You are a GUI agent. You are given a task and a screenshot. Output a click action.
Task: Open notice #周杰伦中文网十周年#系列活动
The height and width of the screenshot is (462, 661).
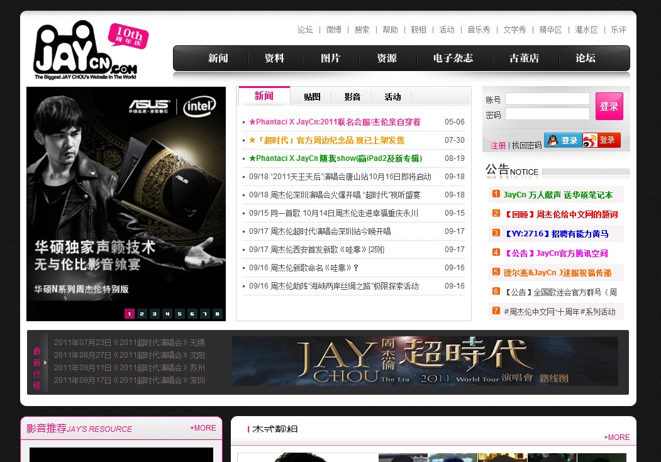click(560, 312)
